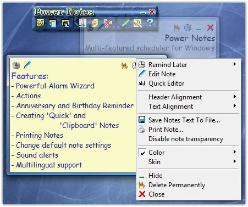Hide the transparent note with green dash
Image resolution: width=248 pixels, height=207 pixels.
click(199, 29)
